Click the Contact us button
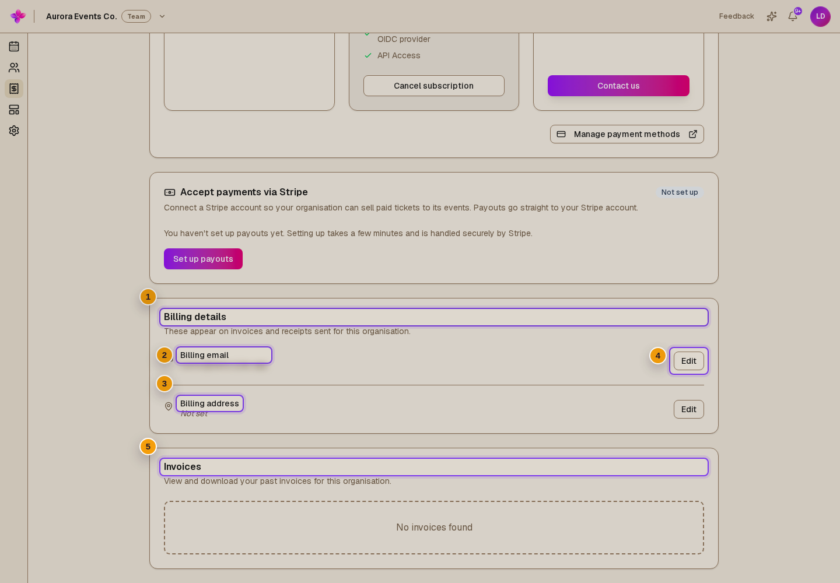This screenshot has height=583, width=840. tap(618, 86)
